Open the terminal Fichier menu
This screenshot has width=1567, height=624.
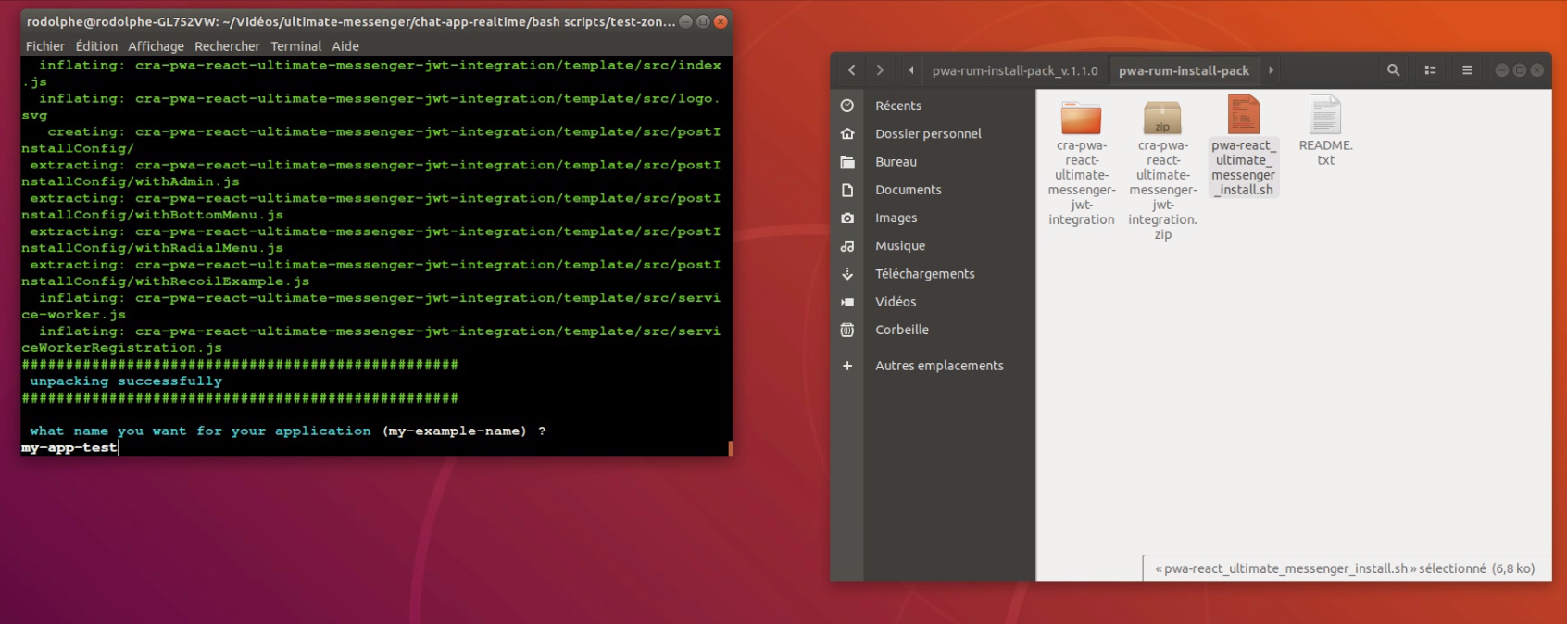pyautogui.click(x=45, y=46)
